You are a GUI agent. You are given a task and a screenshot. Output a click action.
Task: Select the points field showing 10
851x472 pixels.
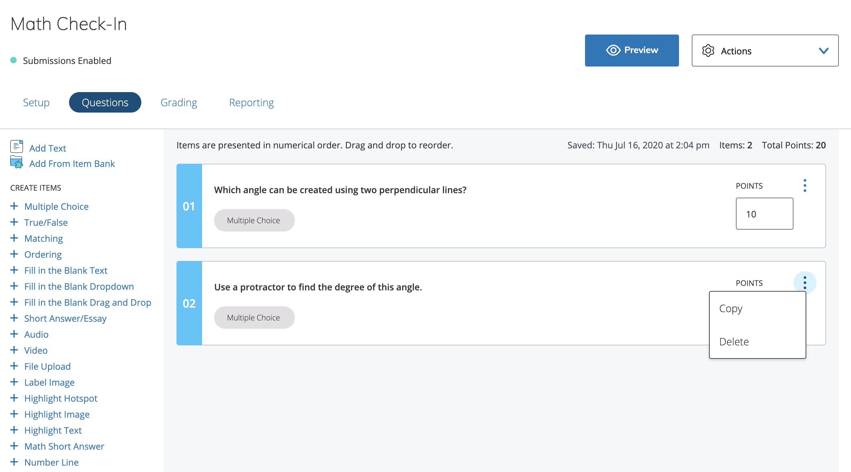[x=764, y=214]
